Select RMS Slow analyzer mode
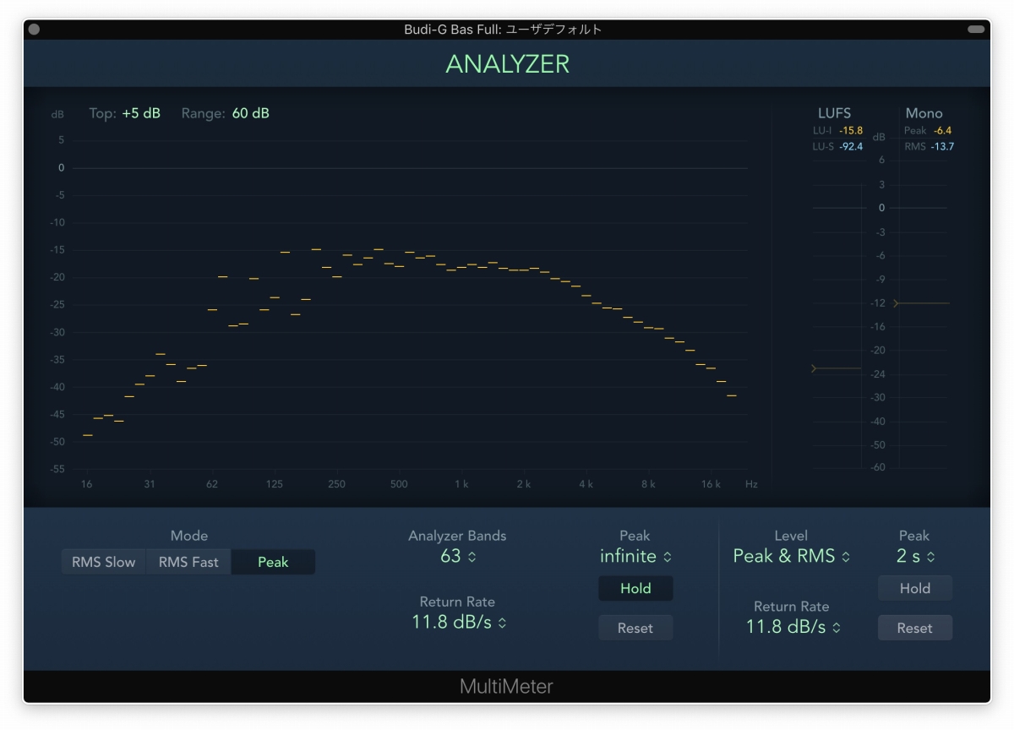The image size is (1014, 730). tap(103, 562)
